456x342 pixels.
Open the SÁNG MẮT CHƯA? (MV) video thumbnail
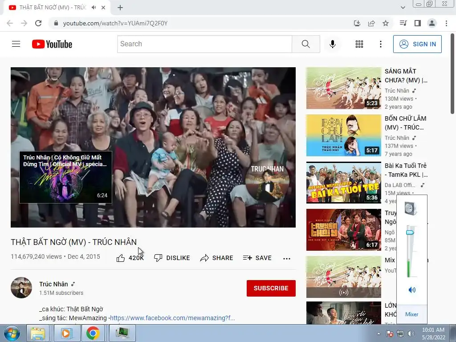point(343,88)
